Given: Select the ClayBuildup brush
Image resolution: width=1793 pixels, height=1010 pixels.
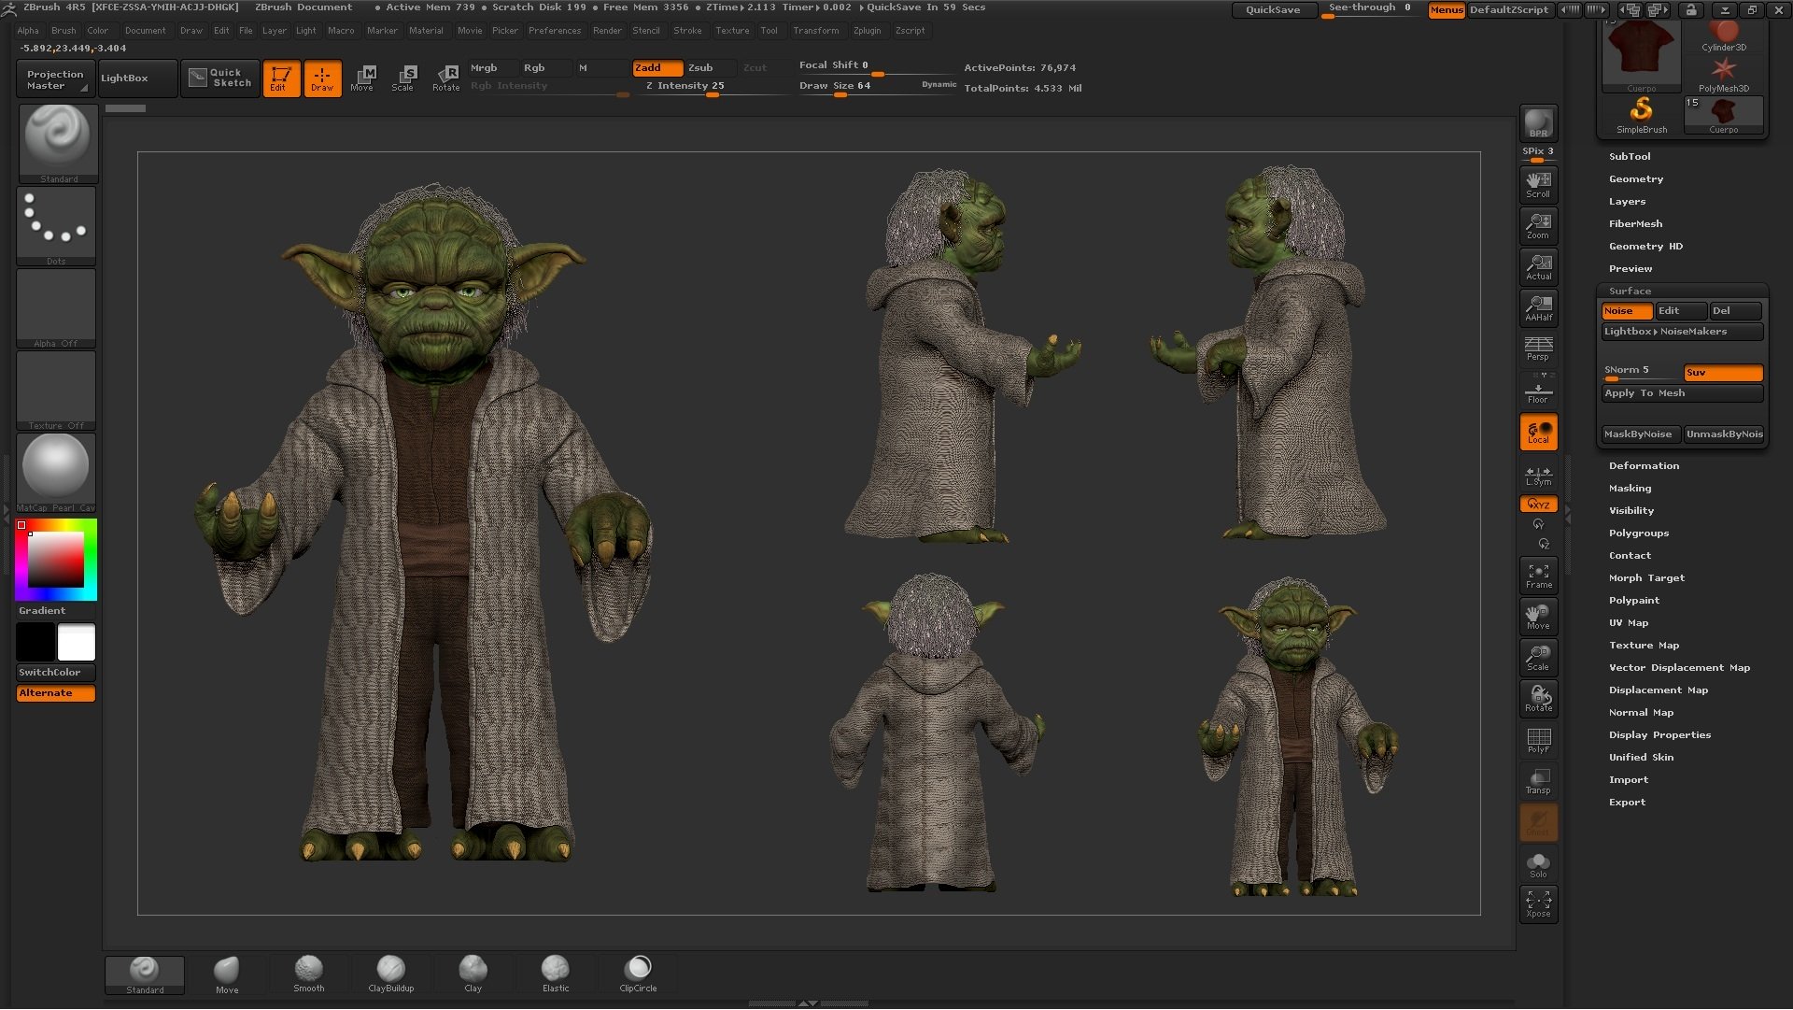Looking at the screenshot, I should (390, 974).
